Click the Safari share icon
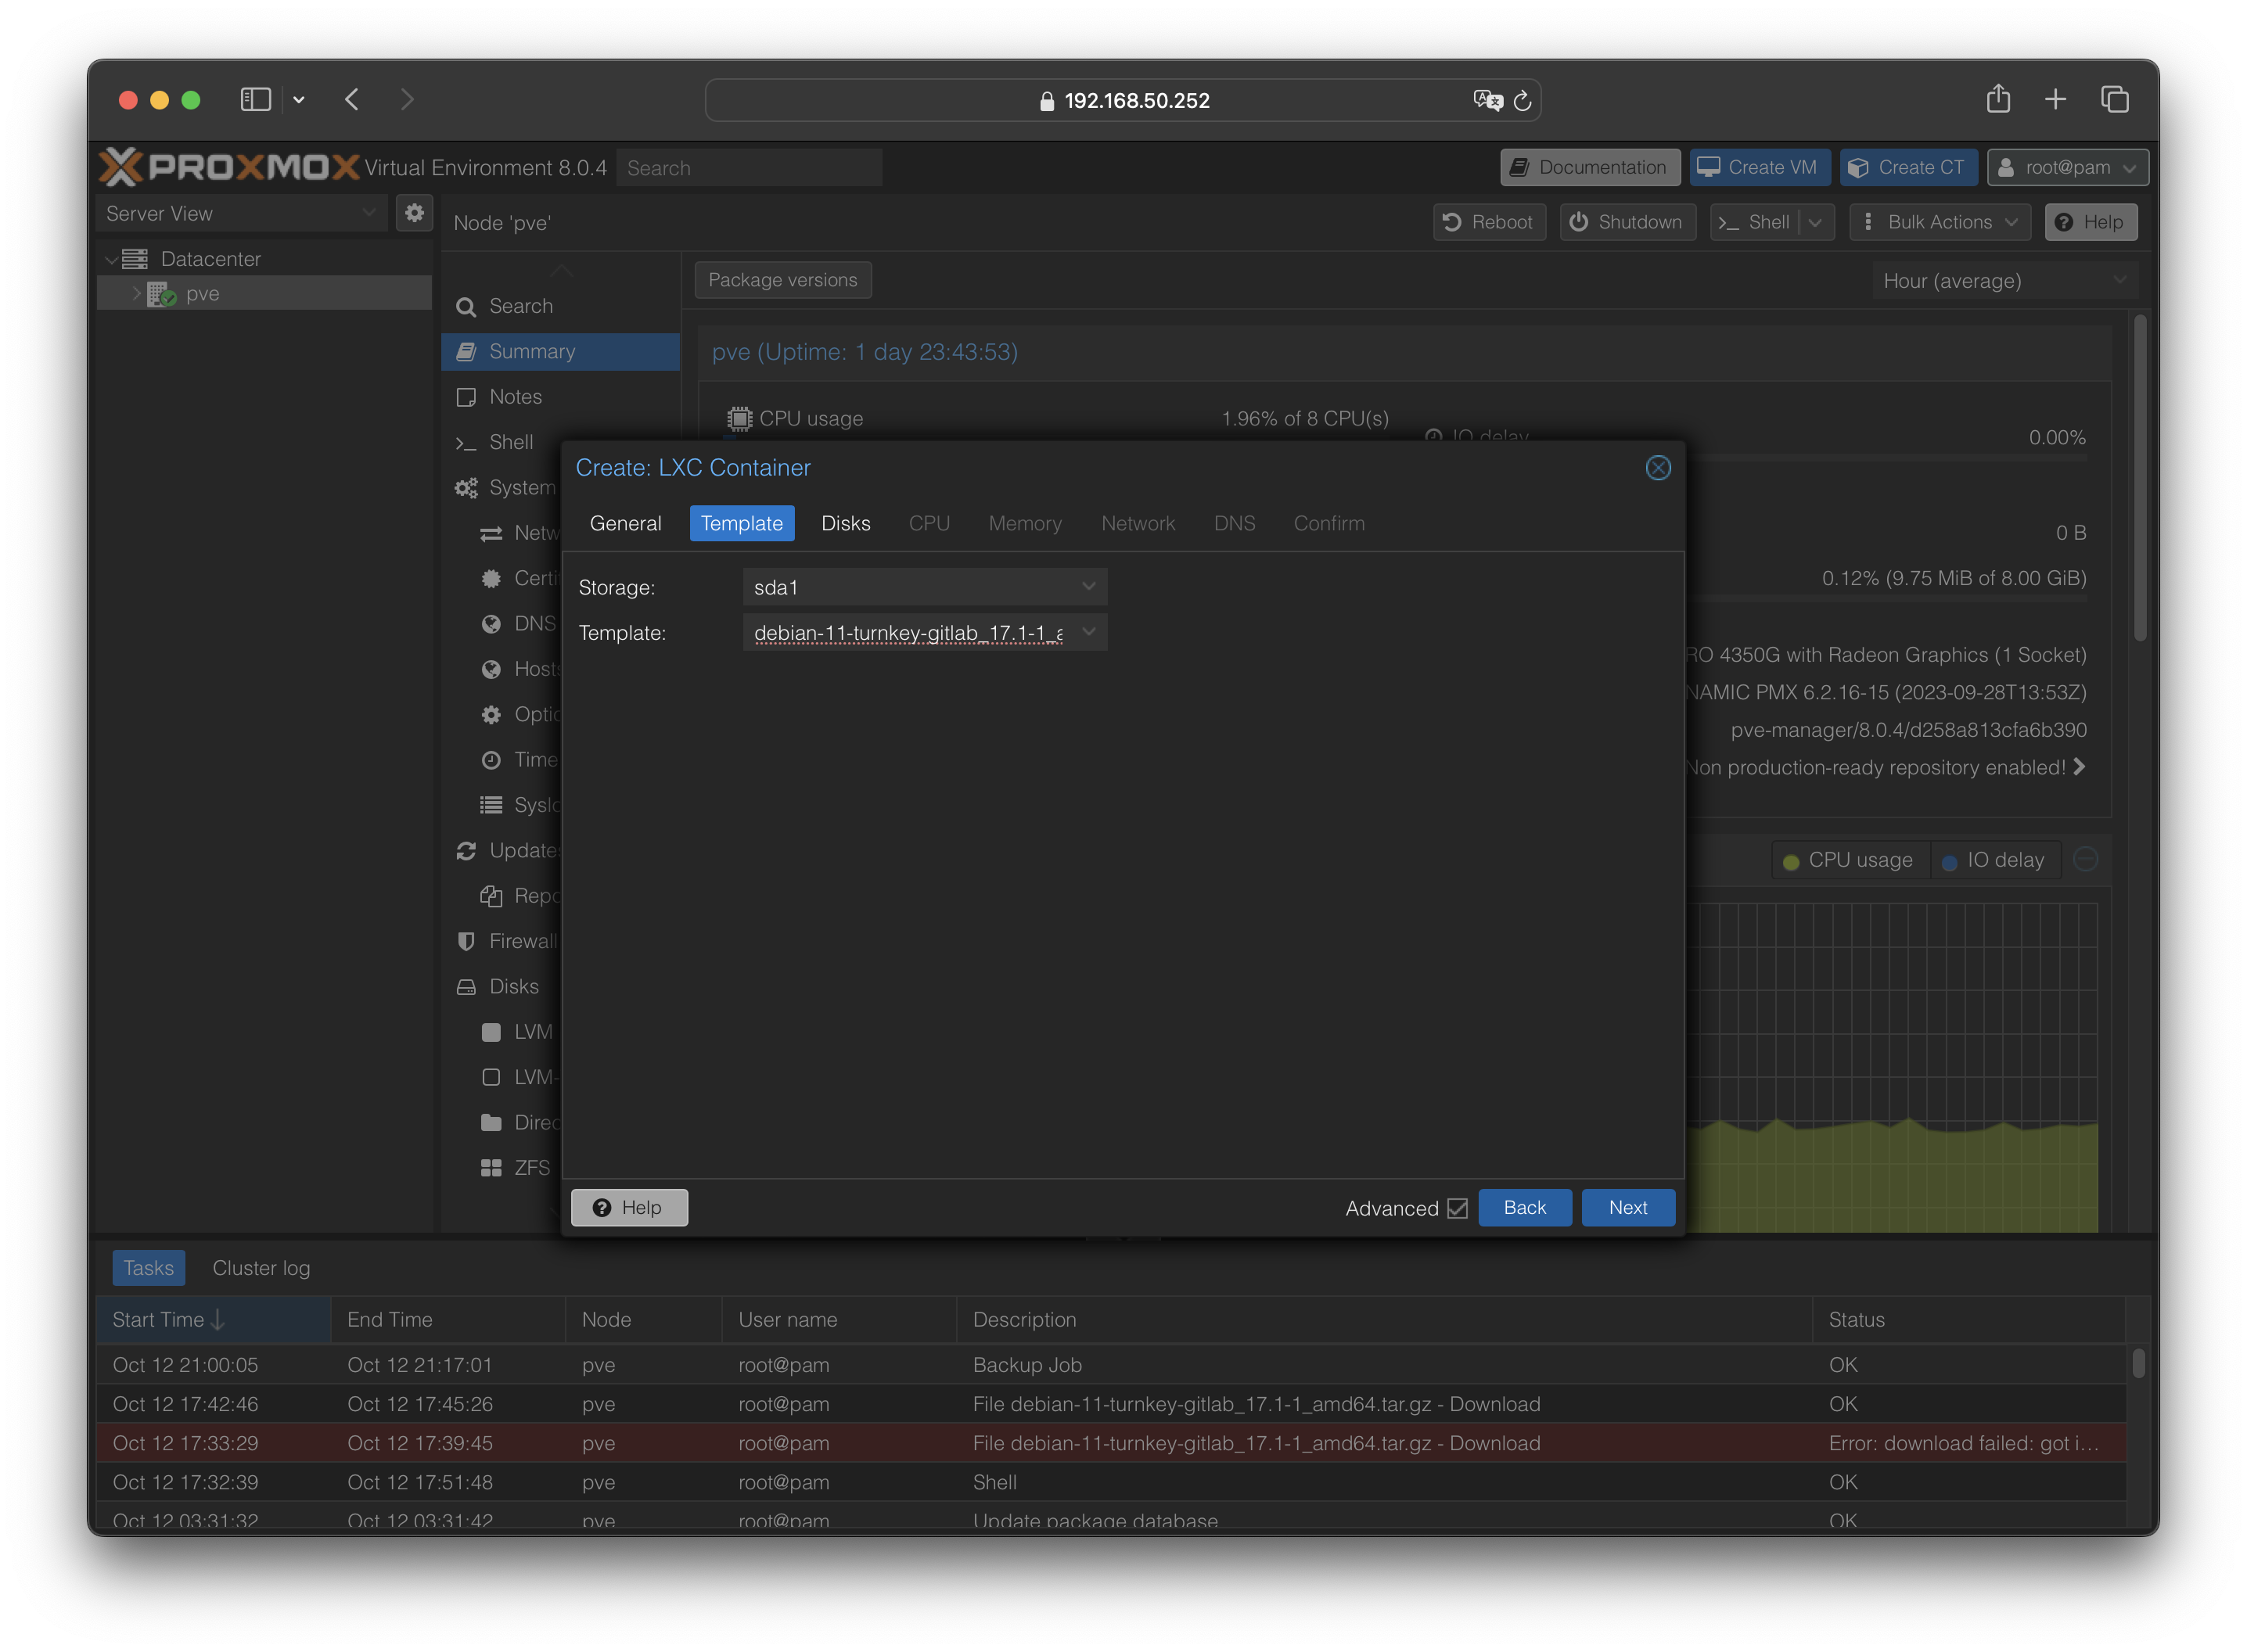Image resolution: width=2247 pixels, height=1652 pixels. (1997, 99)
